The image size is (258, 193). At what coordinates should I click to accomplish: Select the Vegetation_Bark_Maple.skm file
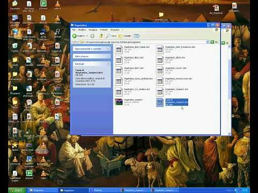point(132,49)
